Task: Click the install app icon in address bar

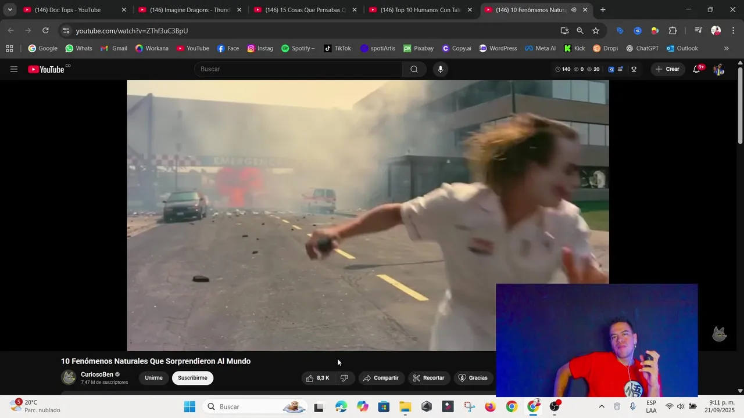Action: click(564, 30)
